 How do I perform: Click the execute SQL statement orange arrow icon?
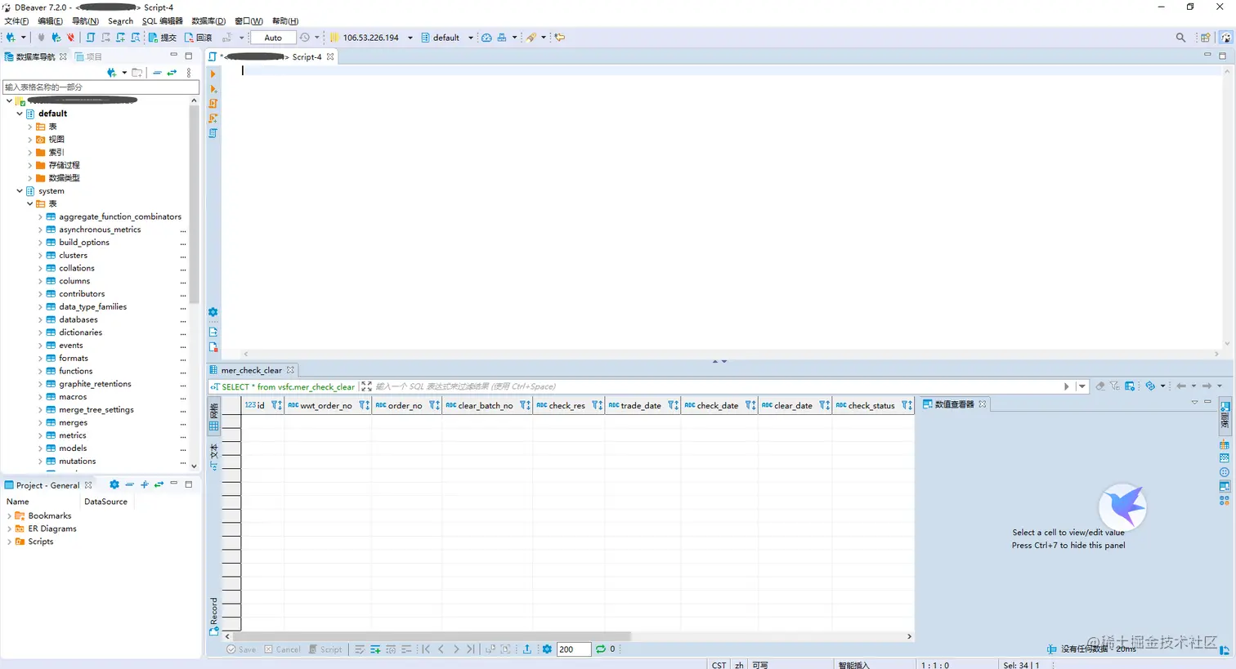click(x=213, y=74)
